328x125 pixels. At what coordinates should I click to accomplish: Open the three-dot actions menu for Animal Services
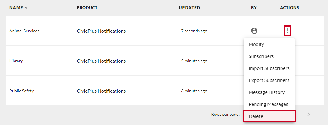(288, 31)
